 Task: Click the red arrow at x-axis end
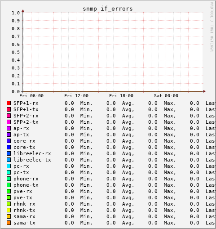pos(204,91)
